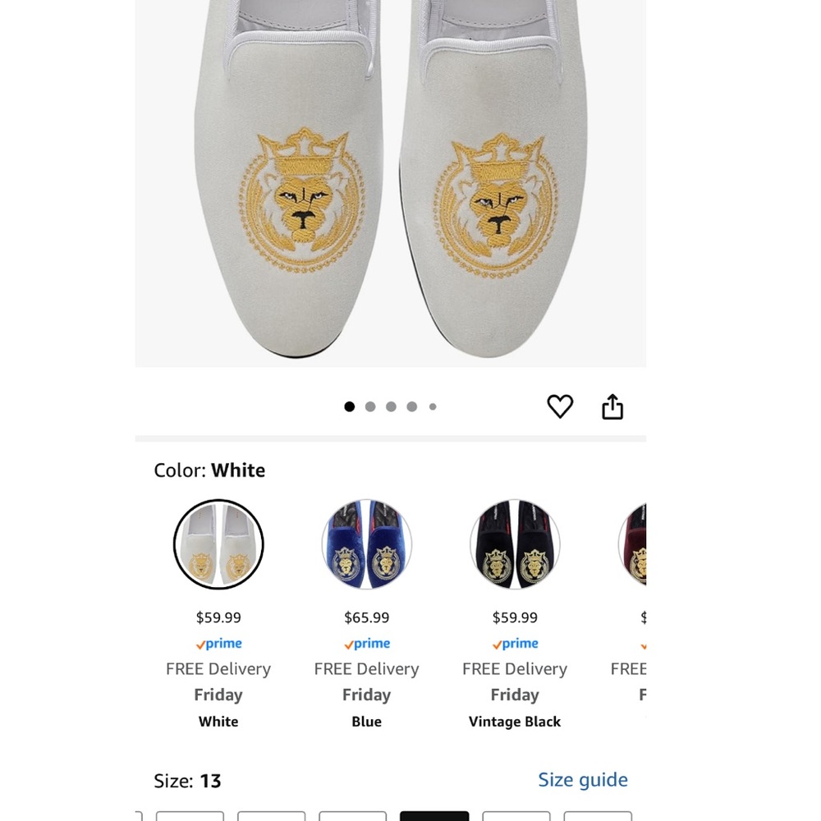Click the Prime badge under $59.99 White

click(x=218, y=644)
